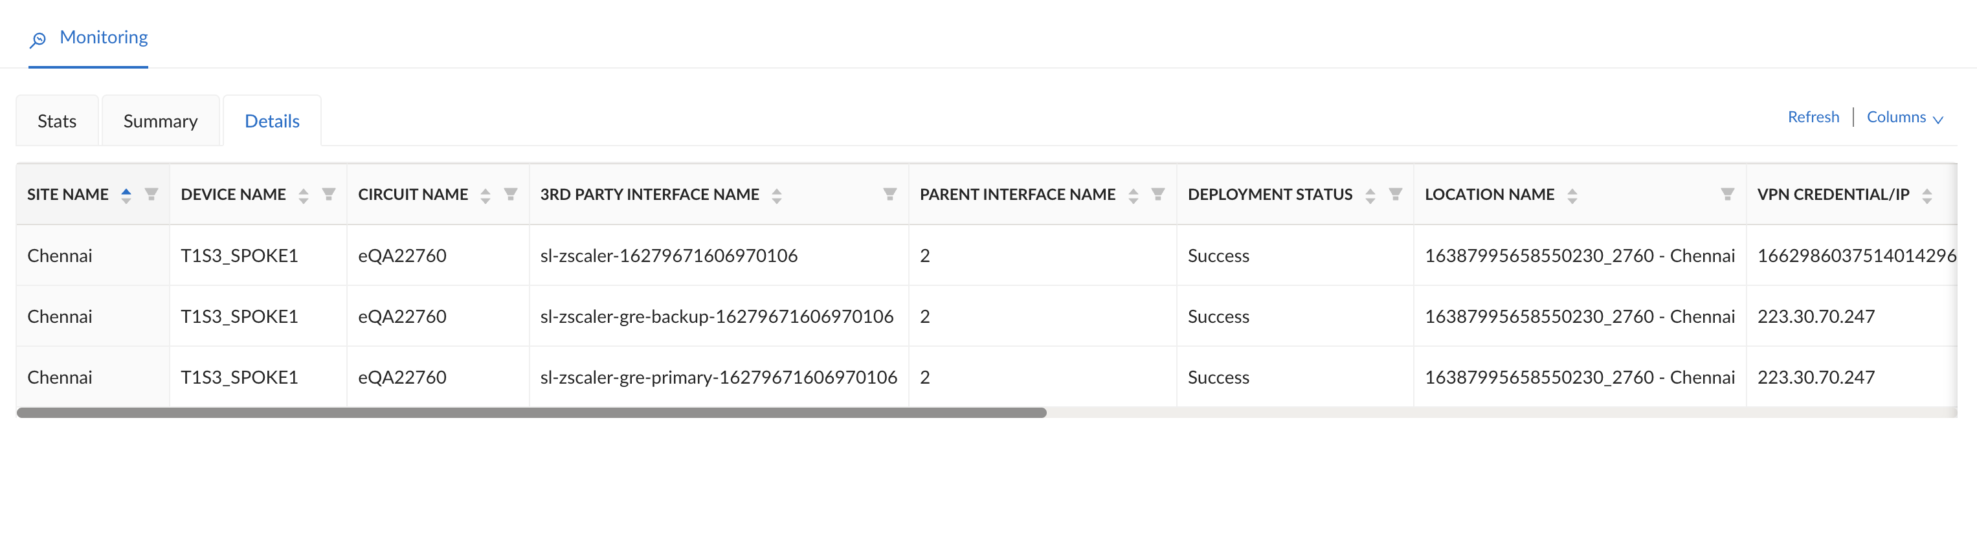Image resolution: width=1977 pixels, height=537 pixels.
Task: Sort by Circuit Name arrows
Action: [x=485, y=195]
